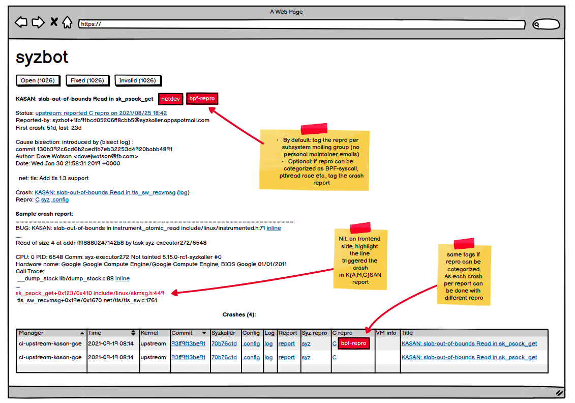Select the 'Nit: on frontend side' sticky note
Screen dimensions: 575x403
click(x=360, y=260)
